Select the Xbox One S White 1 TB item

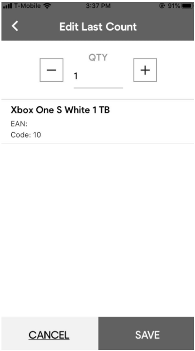(x=97, y=122)
